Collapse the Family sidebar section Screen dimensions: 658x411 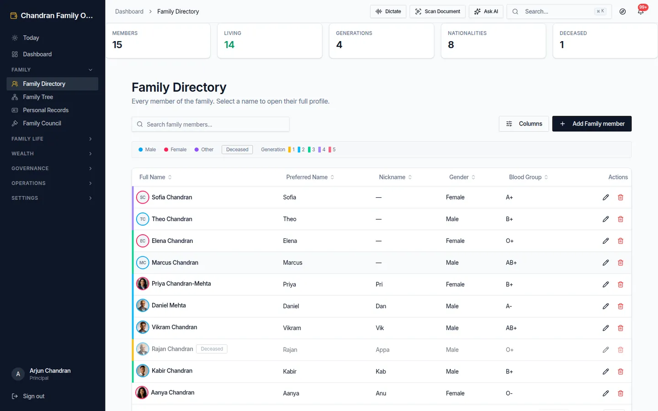[52, 70]
